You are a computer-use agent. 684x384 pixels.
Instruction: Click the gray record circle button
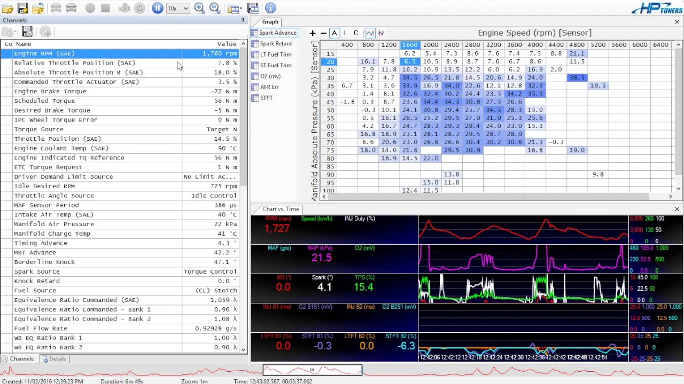pos(90,8)
